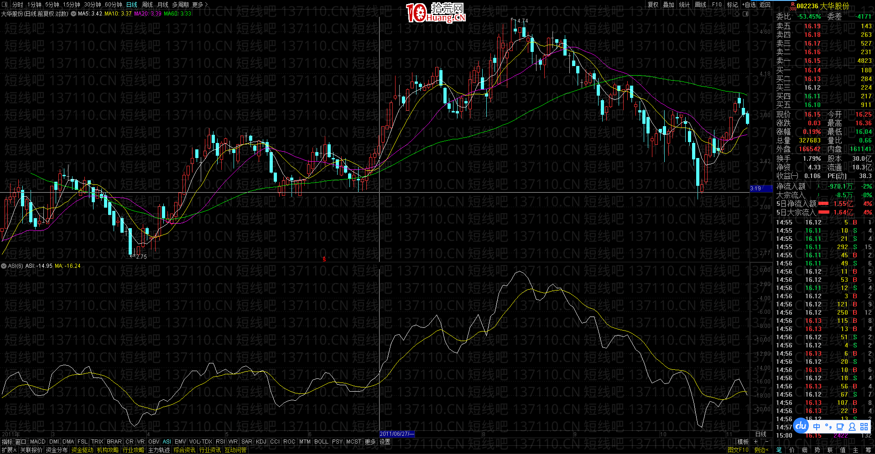Toggle the 侧边 sidebar panel

pos(761,450)
